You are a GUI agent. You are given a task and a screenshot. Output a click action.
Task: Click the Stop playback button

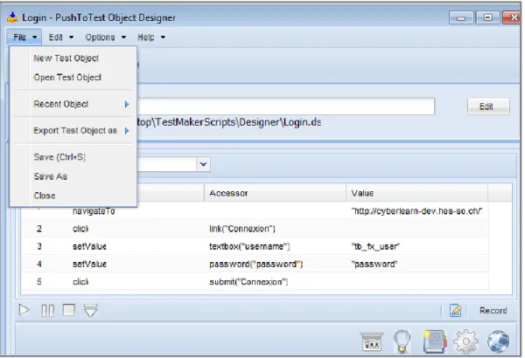[69, 310]
